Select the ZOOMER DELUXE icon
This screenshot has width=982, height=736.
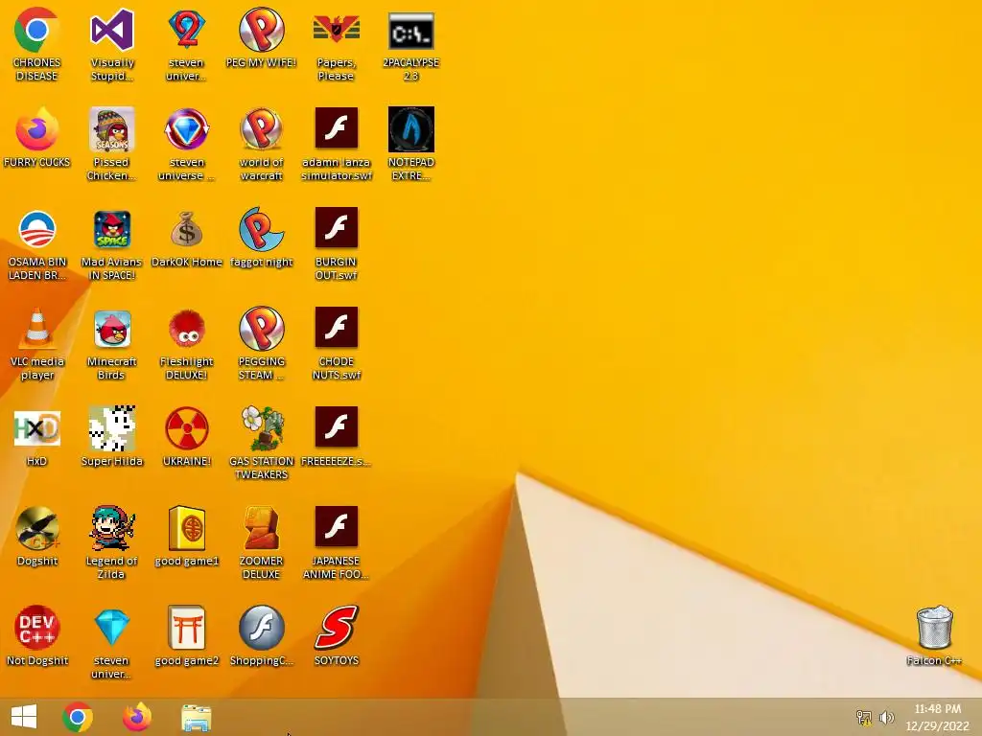tap(262, 528)
